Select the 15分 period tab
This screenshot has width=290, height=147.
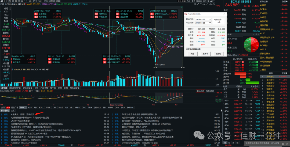35,1
